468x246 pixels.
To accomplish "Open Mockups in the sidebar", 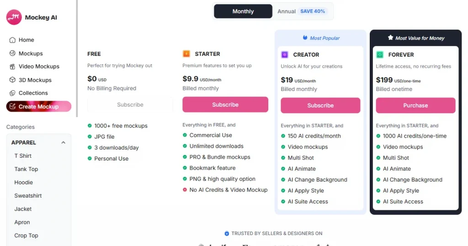I will point(31,53).
